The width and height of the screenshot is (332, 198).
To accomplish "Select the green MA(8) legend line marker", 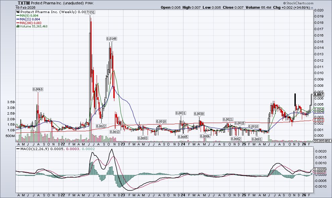I will (x=18, y=16).
